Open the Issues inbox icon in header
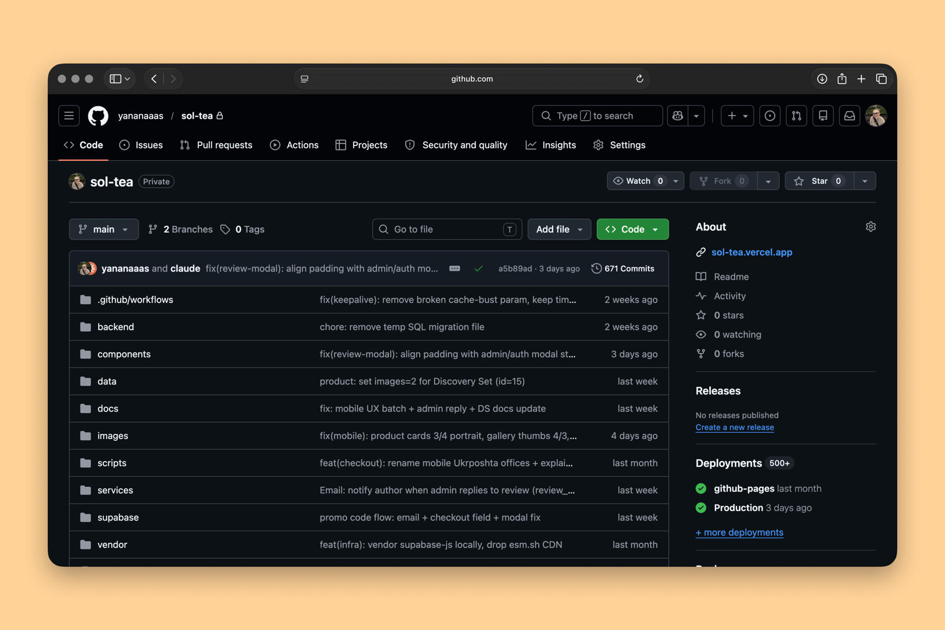 (769, 116)
